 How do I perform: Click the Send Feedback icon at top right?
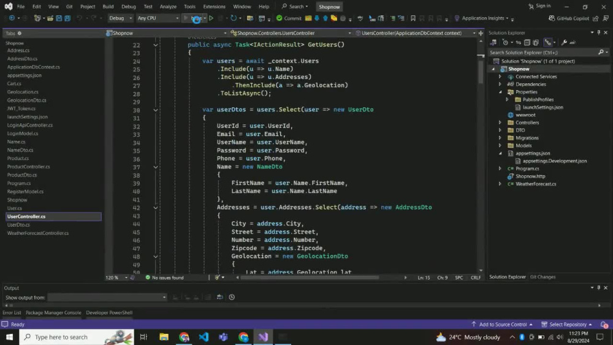click(x=606, y=18)
